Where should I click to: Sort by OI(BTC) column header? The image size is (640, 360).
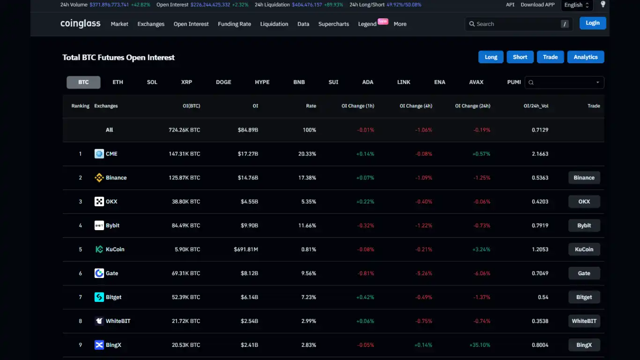(191, 106)
